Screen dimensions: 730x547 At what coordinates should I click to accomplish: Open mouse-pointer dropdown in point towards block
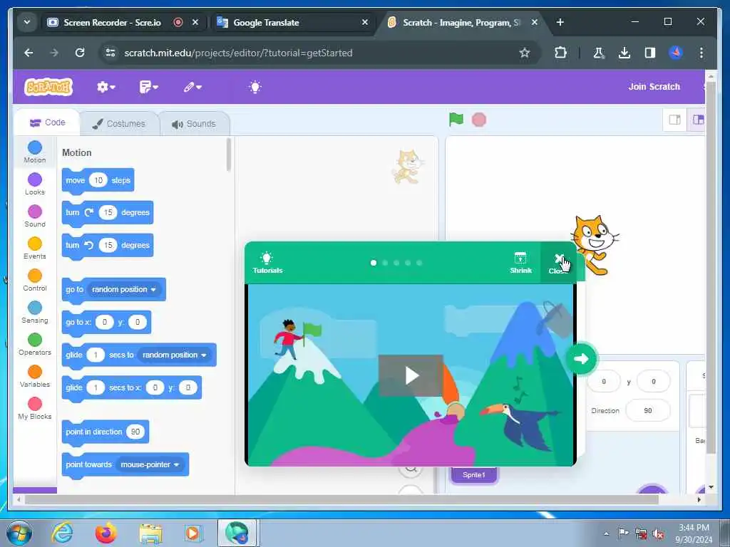[150, 464]
